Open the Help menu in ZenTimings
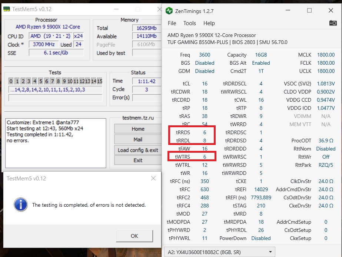The height and width of the screenshot is (257, 342). click(209, 23)
